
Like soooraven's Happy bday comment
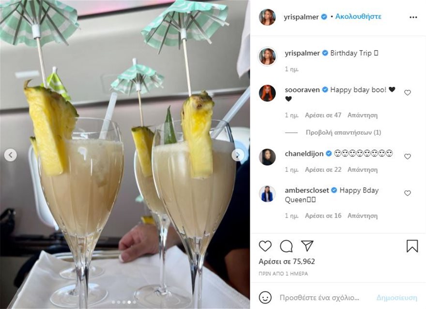(407, 93)
